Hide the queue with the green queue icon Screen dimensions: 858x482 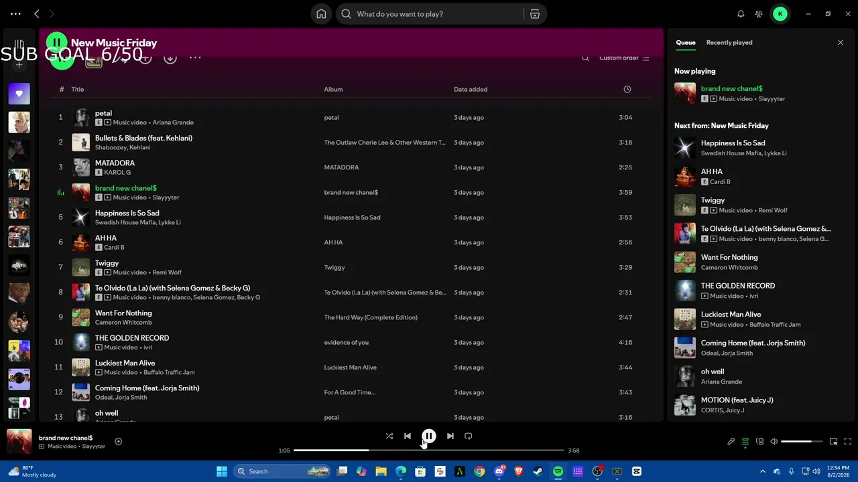pyautogui.click(x=745, y=442)
